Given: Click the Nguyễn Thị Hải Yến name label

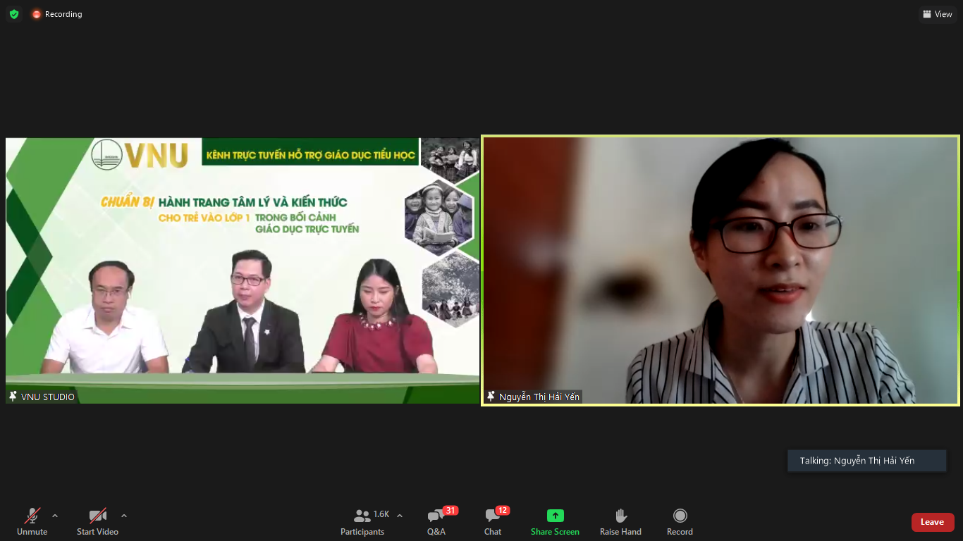Looking at the screenshot, I should point(539,397).
